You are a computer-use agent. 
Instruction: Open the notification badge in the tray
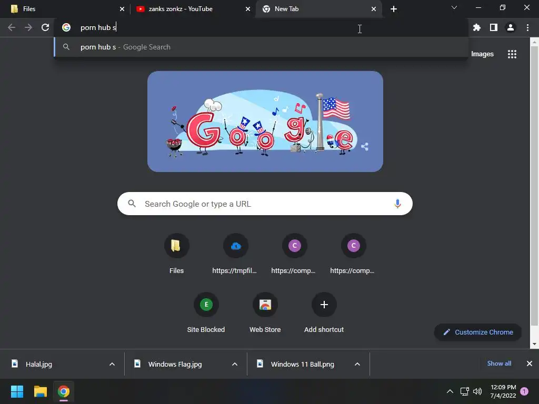[x=524, y=391]
